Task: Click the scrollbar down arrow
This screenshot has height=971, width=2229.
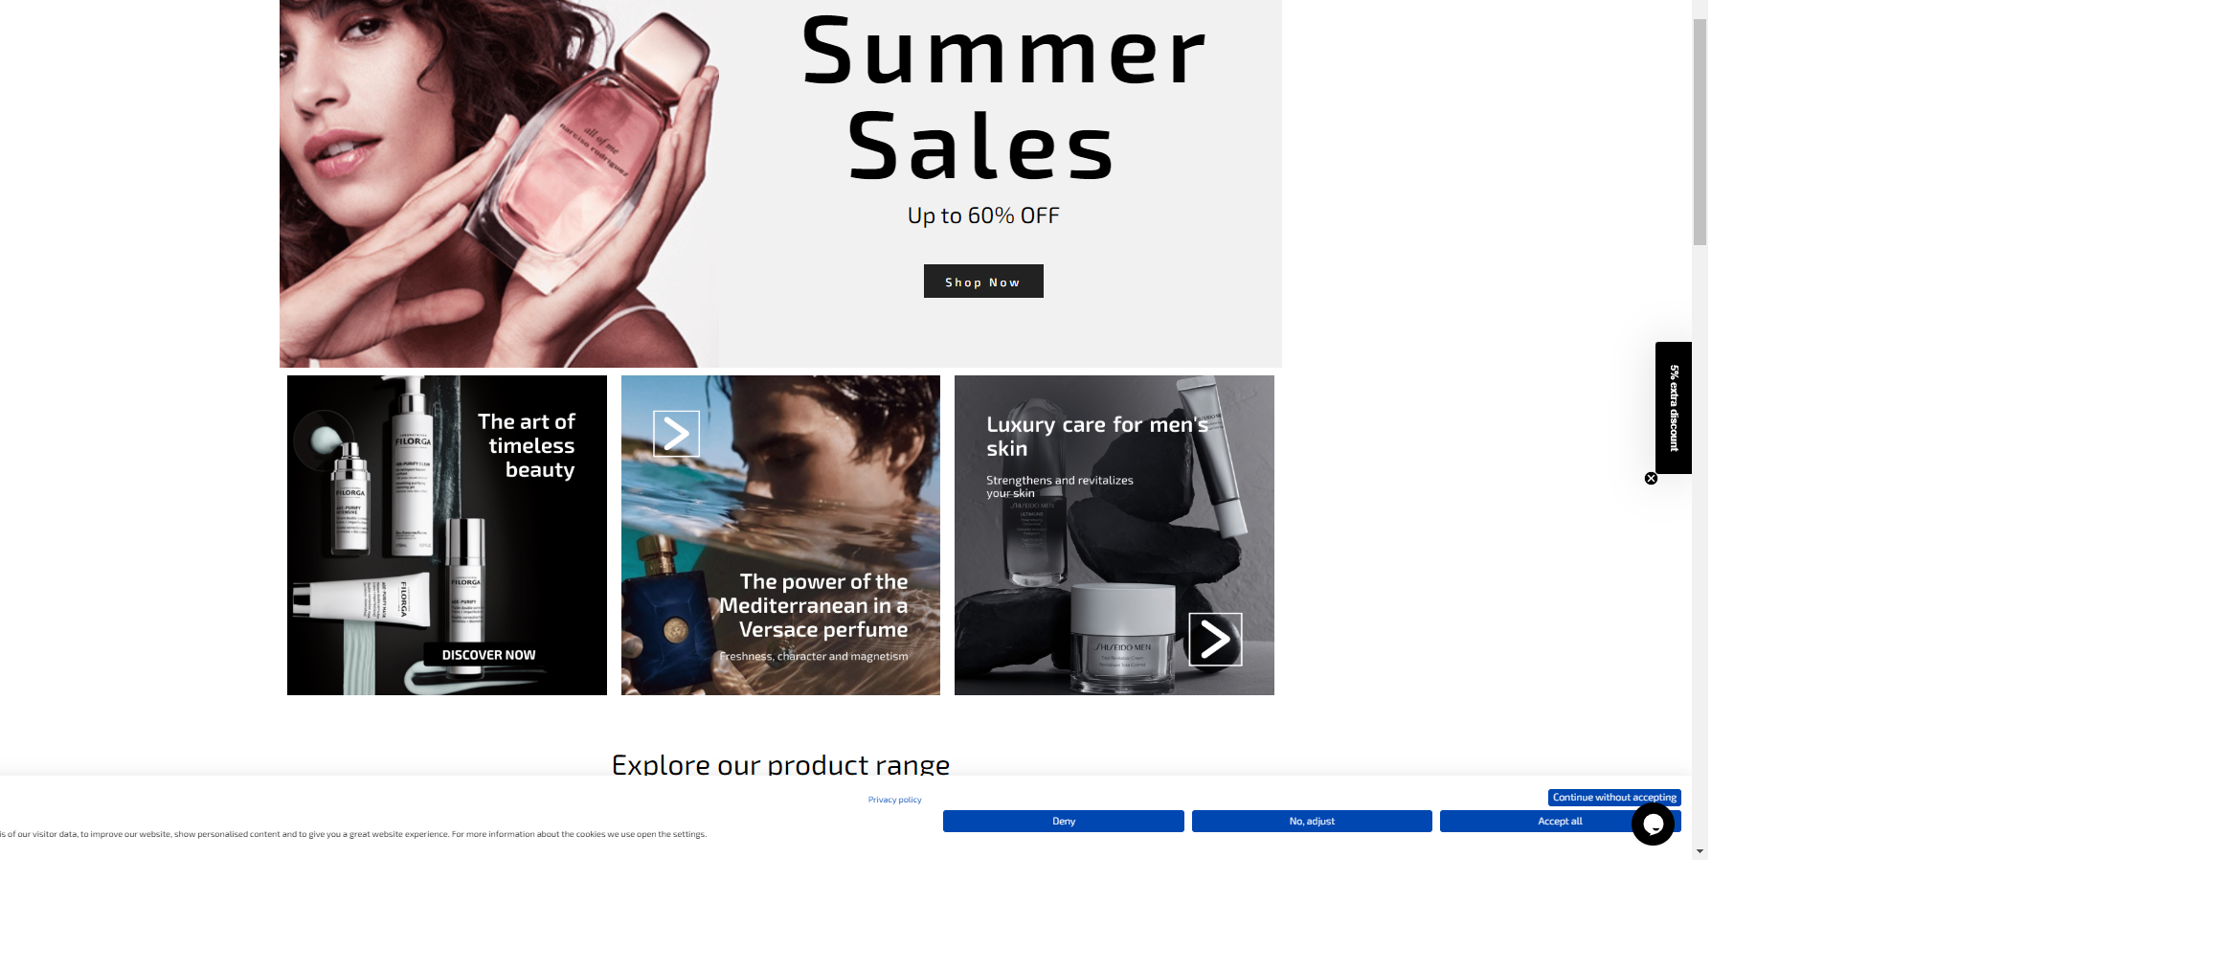Action: point(1700,850)
